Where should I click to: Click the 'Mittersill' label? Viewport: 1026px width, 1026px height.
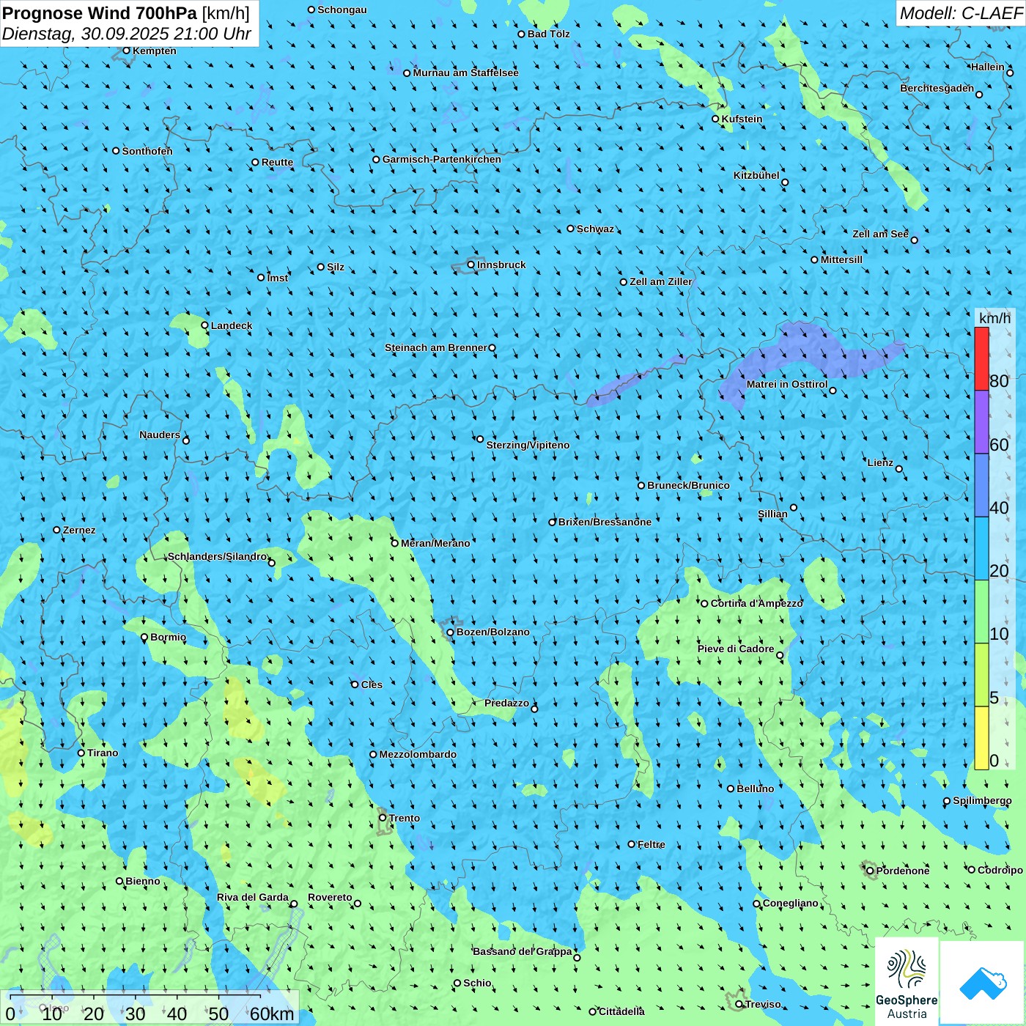point(842,259)
